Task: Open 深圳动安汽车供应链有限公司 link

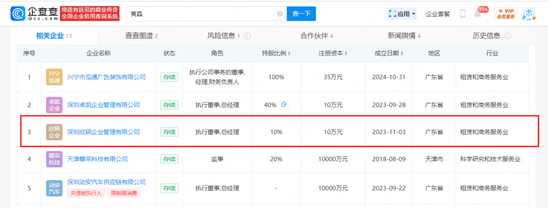Action: tap(106, 182)
